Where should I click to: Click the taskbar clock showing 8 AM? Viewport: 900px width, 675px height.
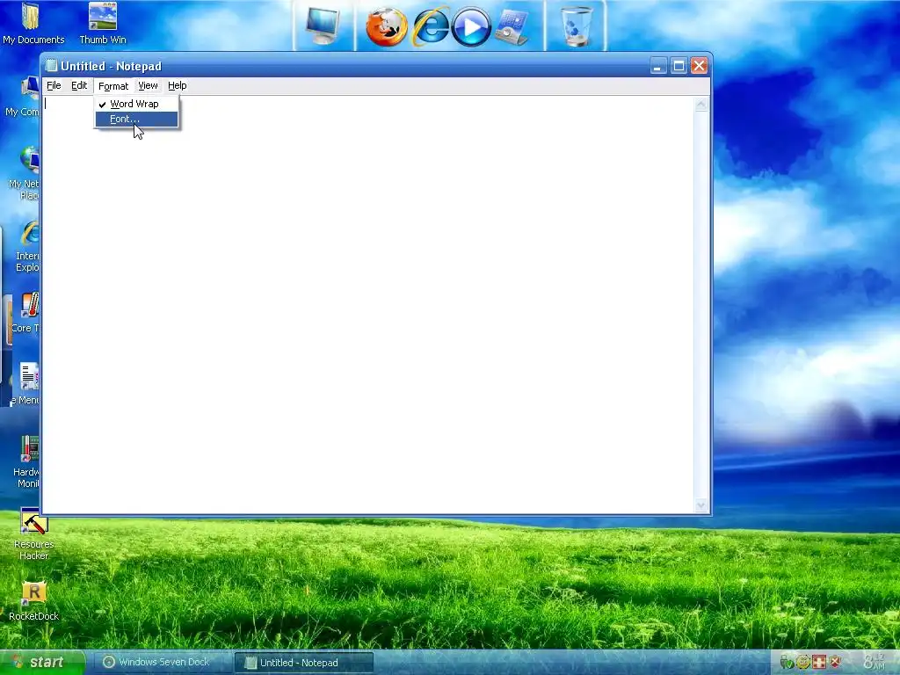coord(874,663)
